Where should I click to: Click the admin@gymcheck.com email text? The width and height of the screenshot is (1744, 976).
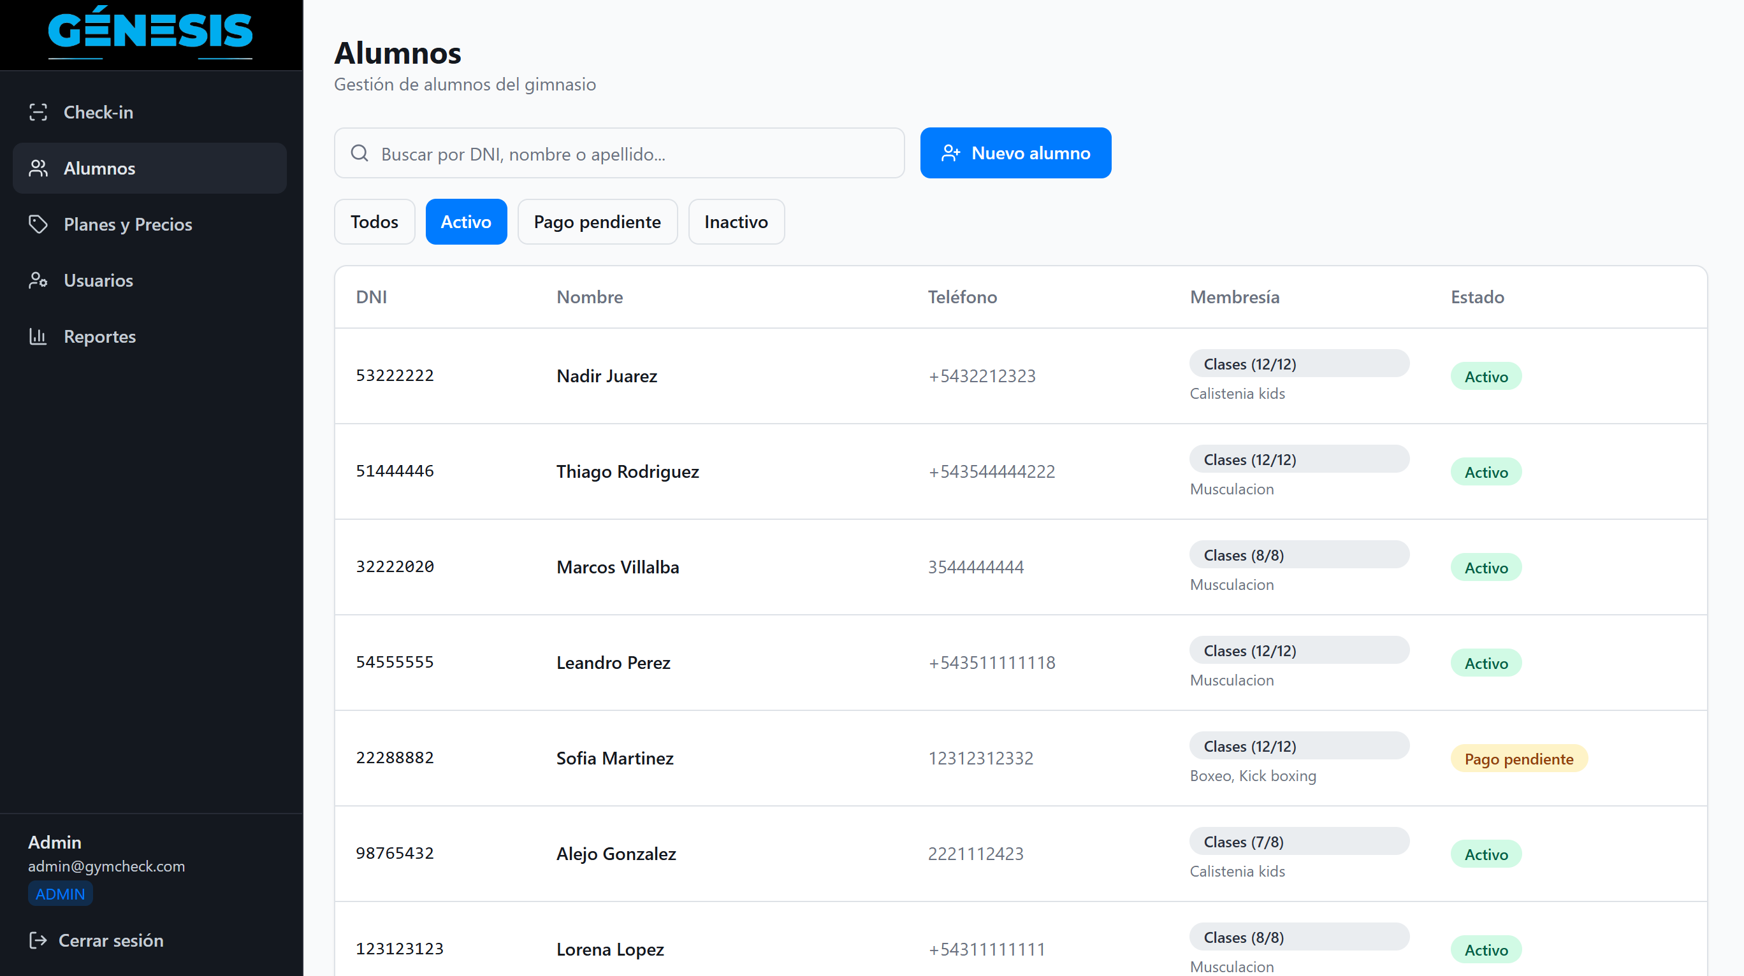tap(106, 866)
